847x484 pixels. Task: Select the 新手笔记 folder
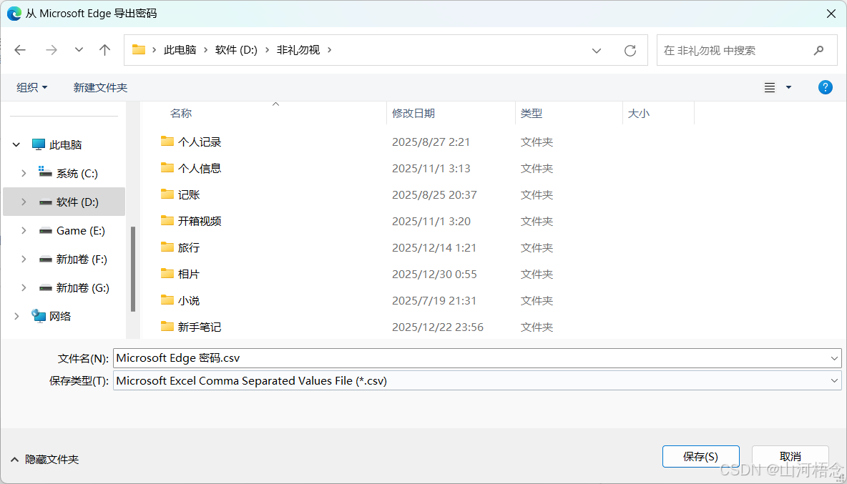200,327
